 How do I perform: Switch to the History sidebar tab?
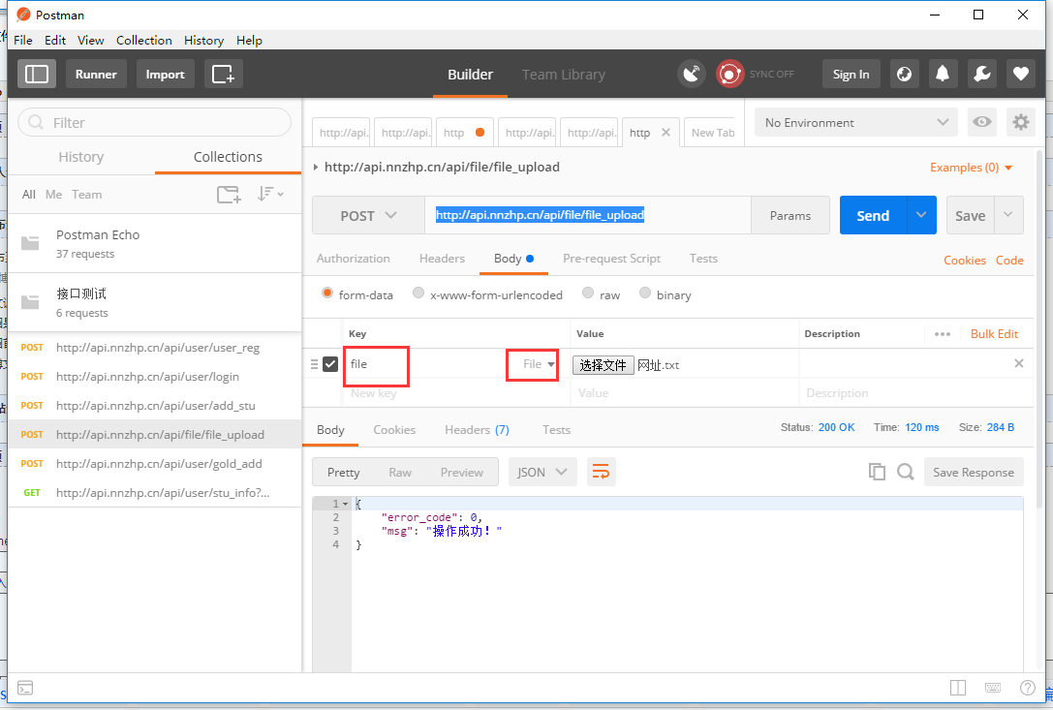[81, 157]
